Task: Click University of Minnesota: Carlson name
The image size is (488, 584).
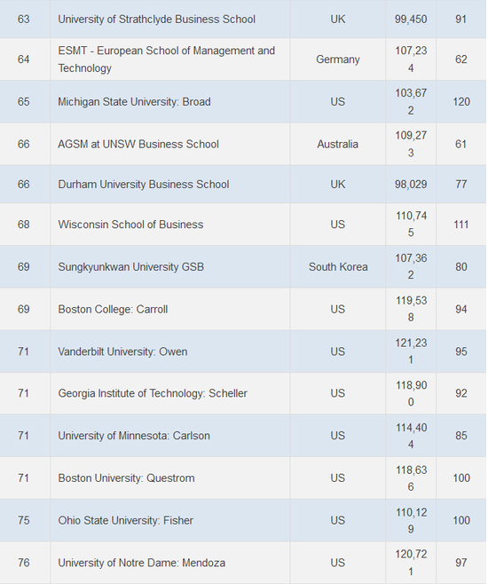Action: coord(134,436)
